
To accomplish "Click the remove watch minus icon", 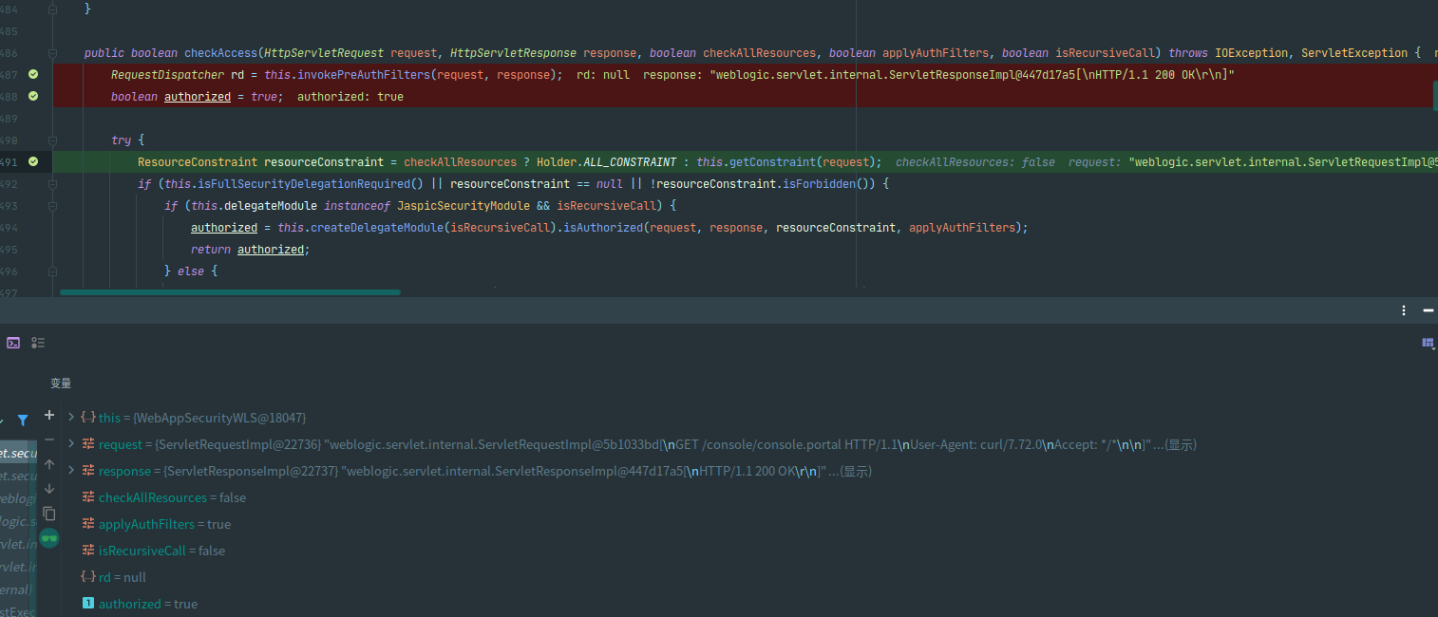I will click(x=49, y=439).
